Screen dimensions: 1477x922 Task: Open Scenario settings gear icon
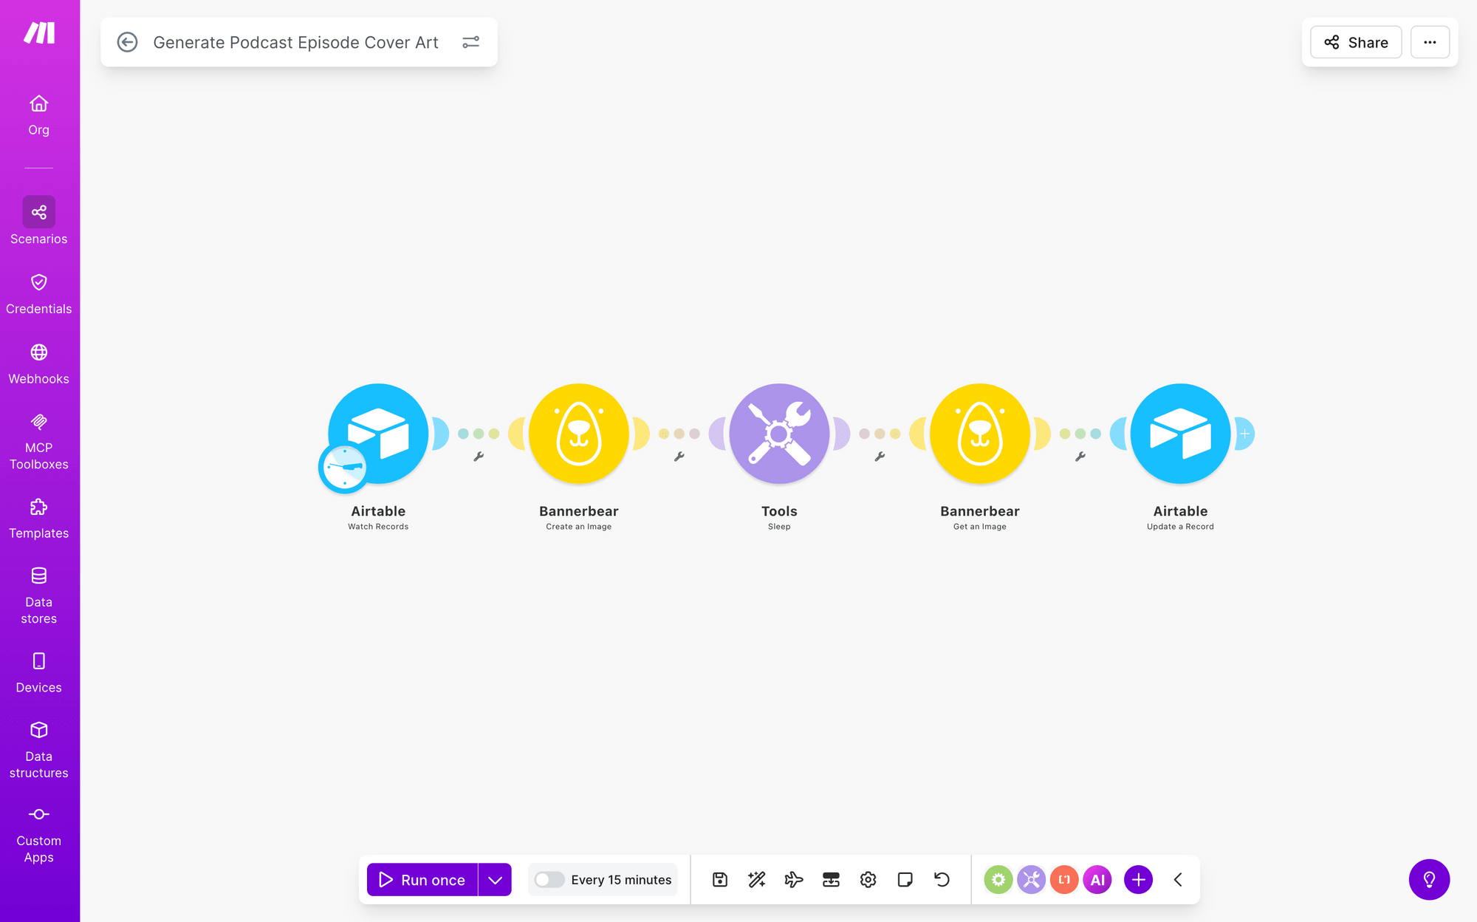(868, 879)
